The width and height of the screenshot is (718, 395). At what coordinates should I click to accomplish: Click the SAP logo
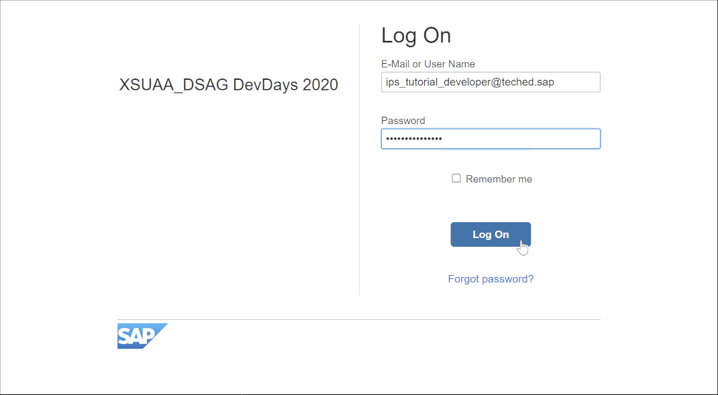[x=142, y=336]
